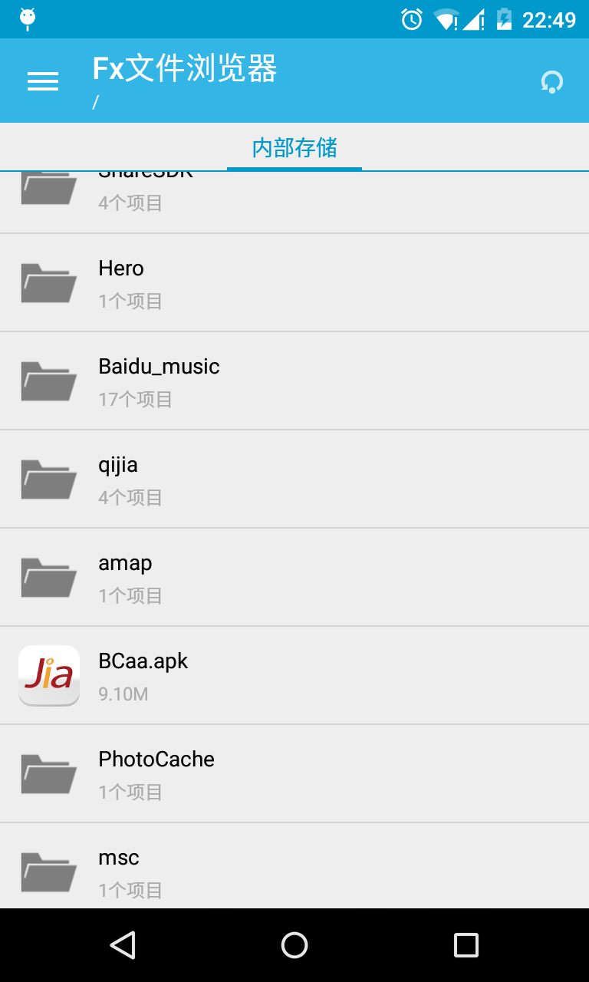Open the BCaa.apk file entry
The width and height of the screenshot is (589, 982).
[294, 676]
